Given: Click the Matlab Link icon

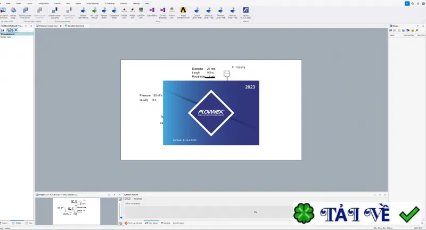Looking at the screenshot, I should click(x=132, y=13).
